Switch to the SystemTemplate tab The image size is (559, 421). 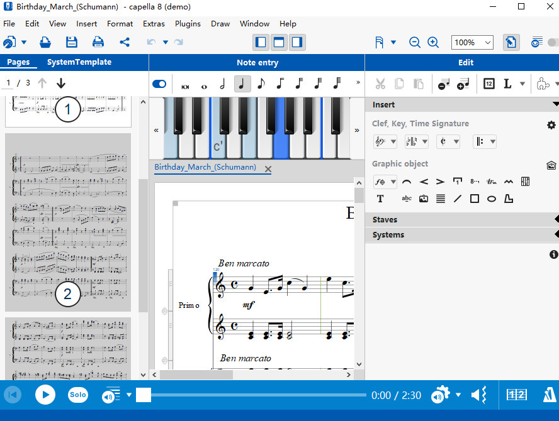click(79, 62)
